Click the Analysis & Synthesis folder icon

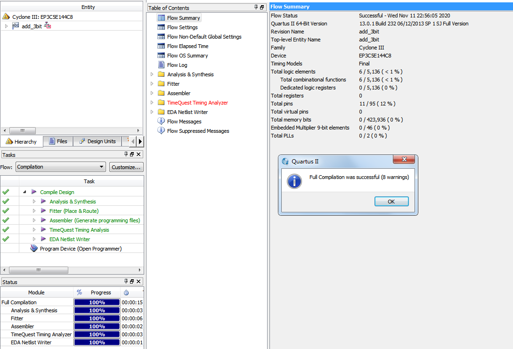point(161,74)
